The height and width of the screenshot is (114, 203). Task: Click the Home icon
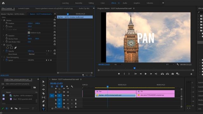click(x=3, y=3)
